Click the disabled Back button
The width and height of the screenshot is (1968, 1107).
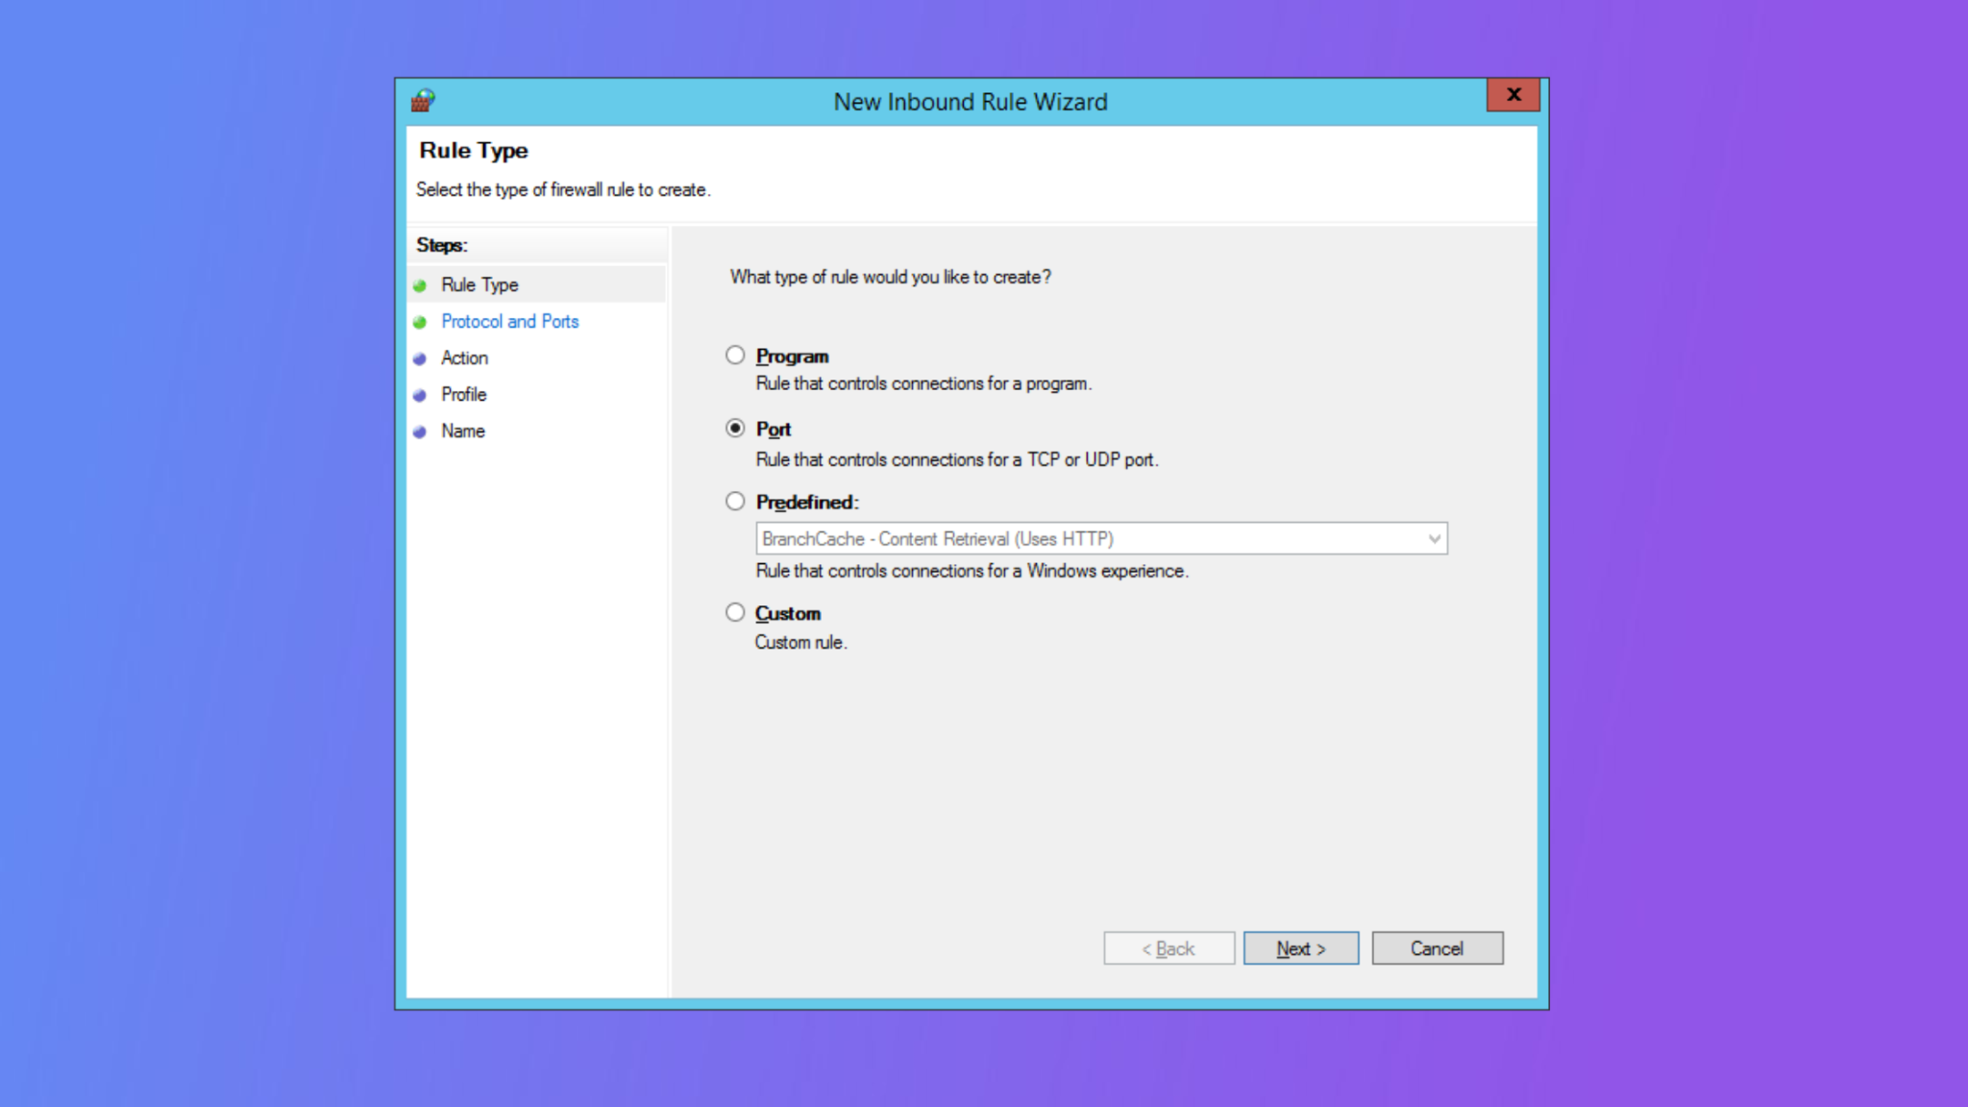click(x=1168, y=947)
